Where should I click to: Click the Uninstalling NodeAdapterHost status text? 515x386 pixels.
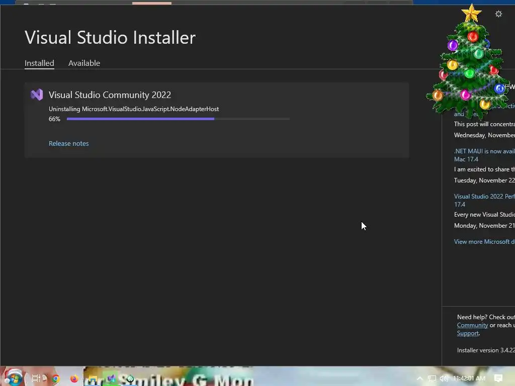point(134,109)
